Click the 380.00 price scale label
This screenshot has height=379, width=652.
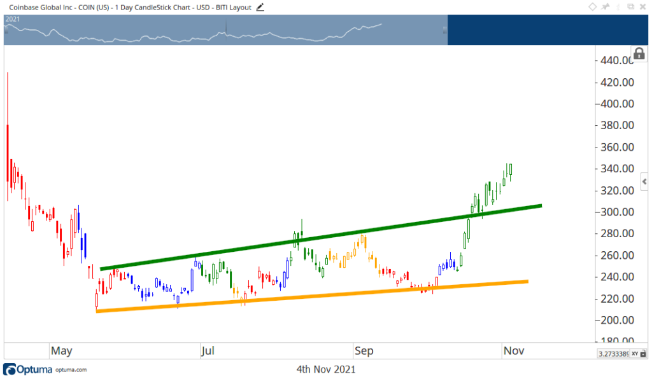click(x=617, y=125)
